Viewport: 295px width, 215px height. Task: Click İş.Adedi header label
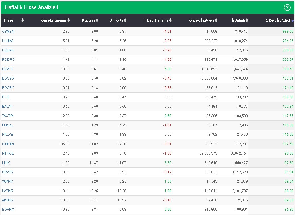point(238,20)
